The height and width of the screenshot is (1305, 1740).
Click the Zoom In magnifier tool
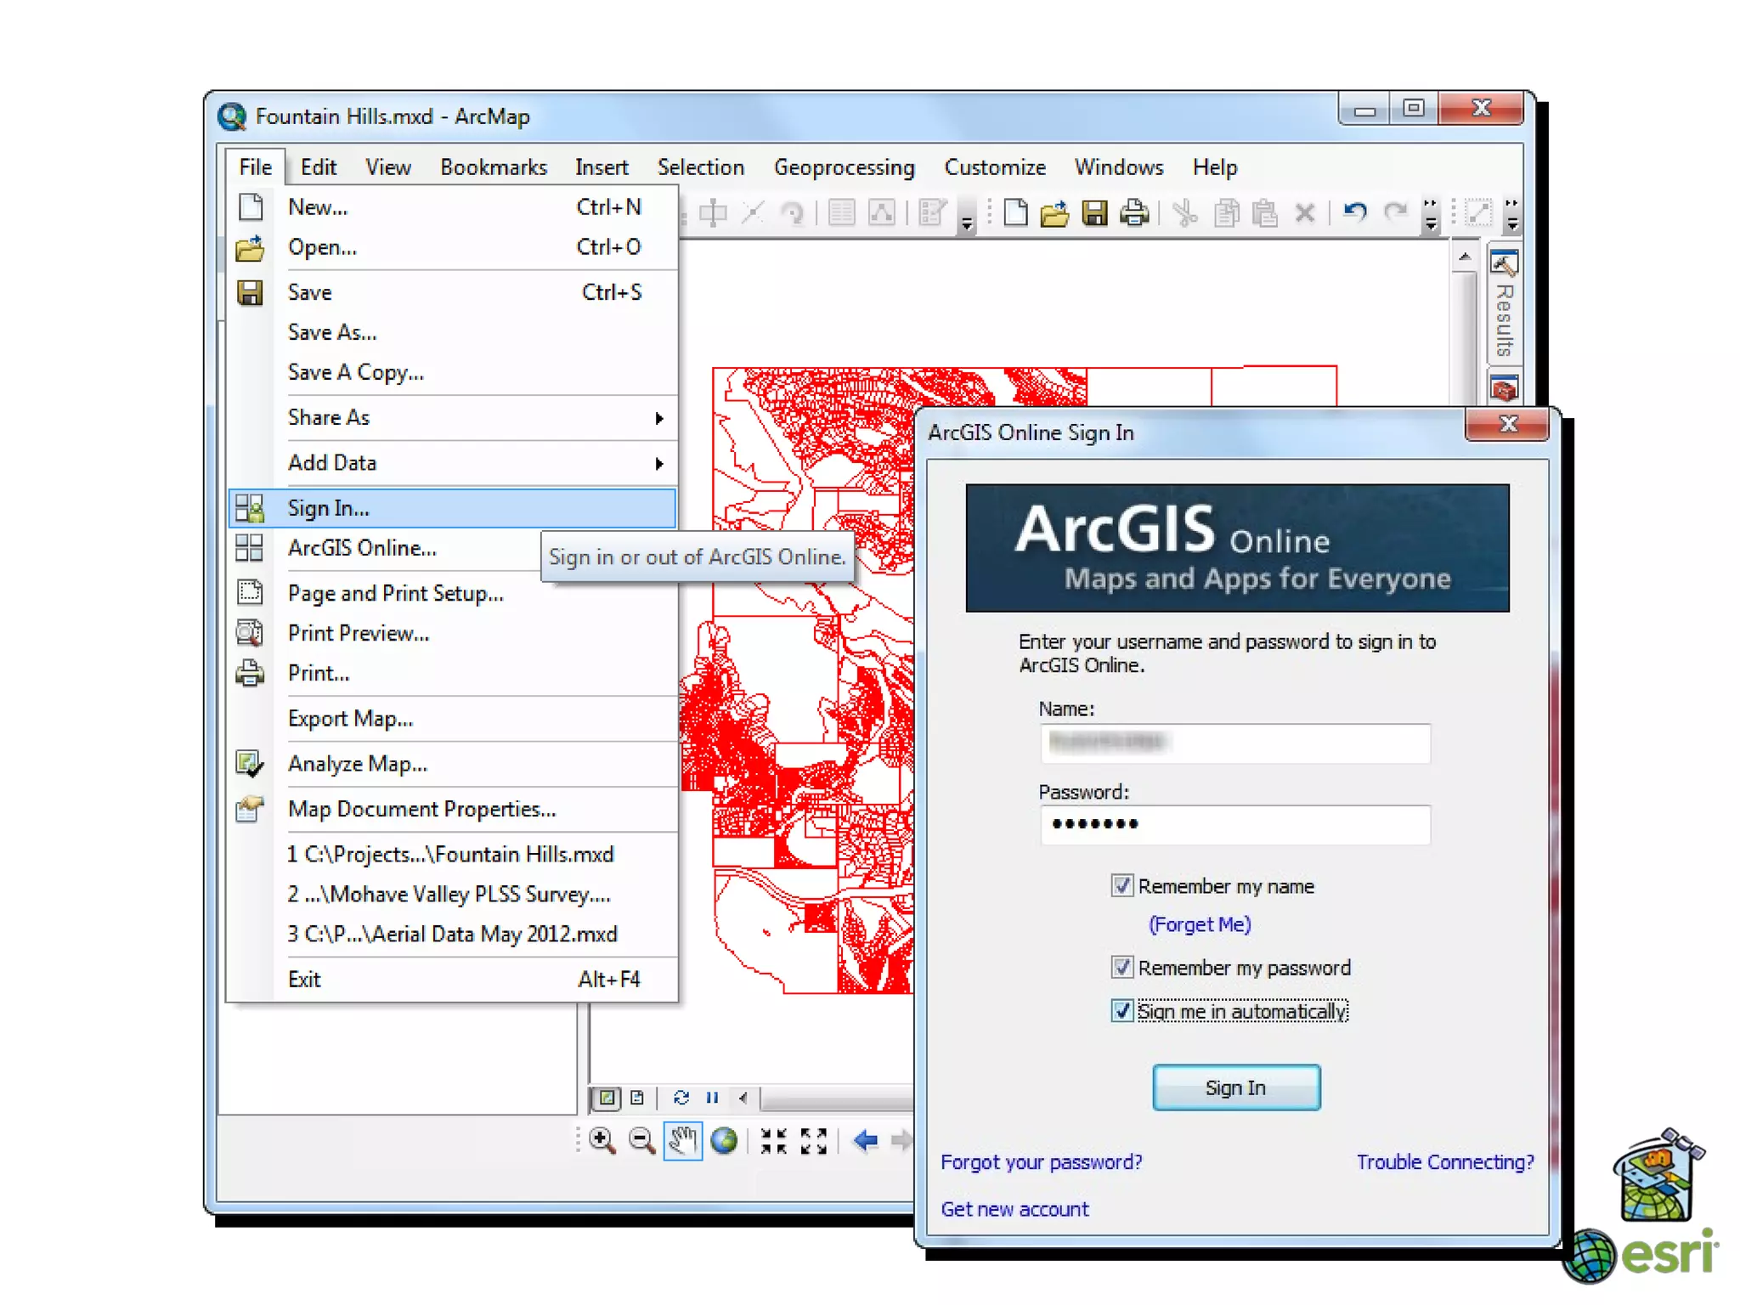pos(602,1141)
